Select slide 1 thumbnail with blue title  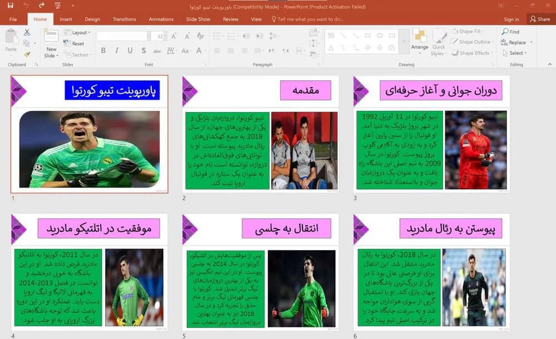click(90, 134)
